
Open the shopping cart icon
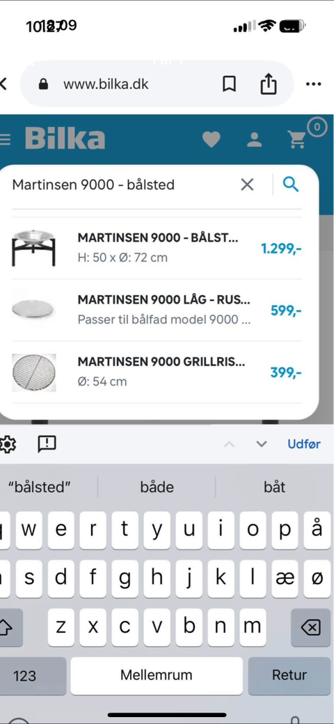click(297, 139)
